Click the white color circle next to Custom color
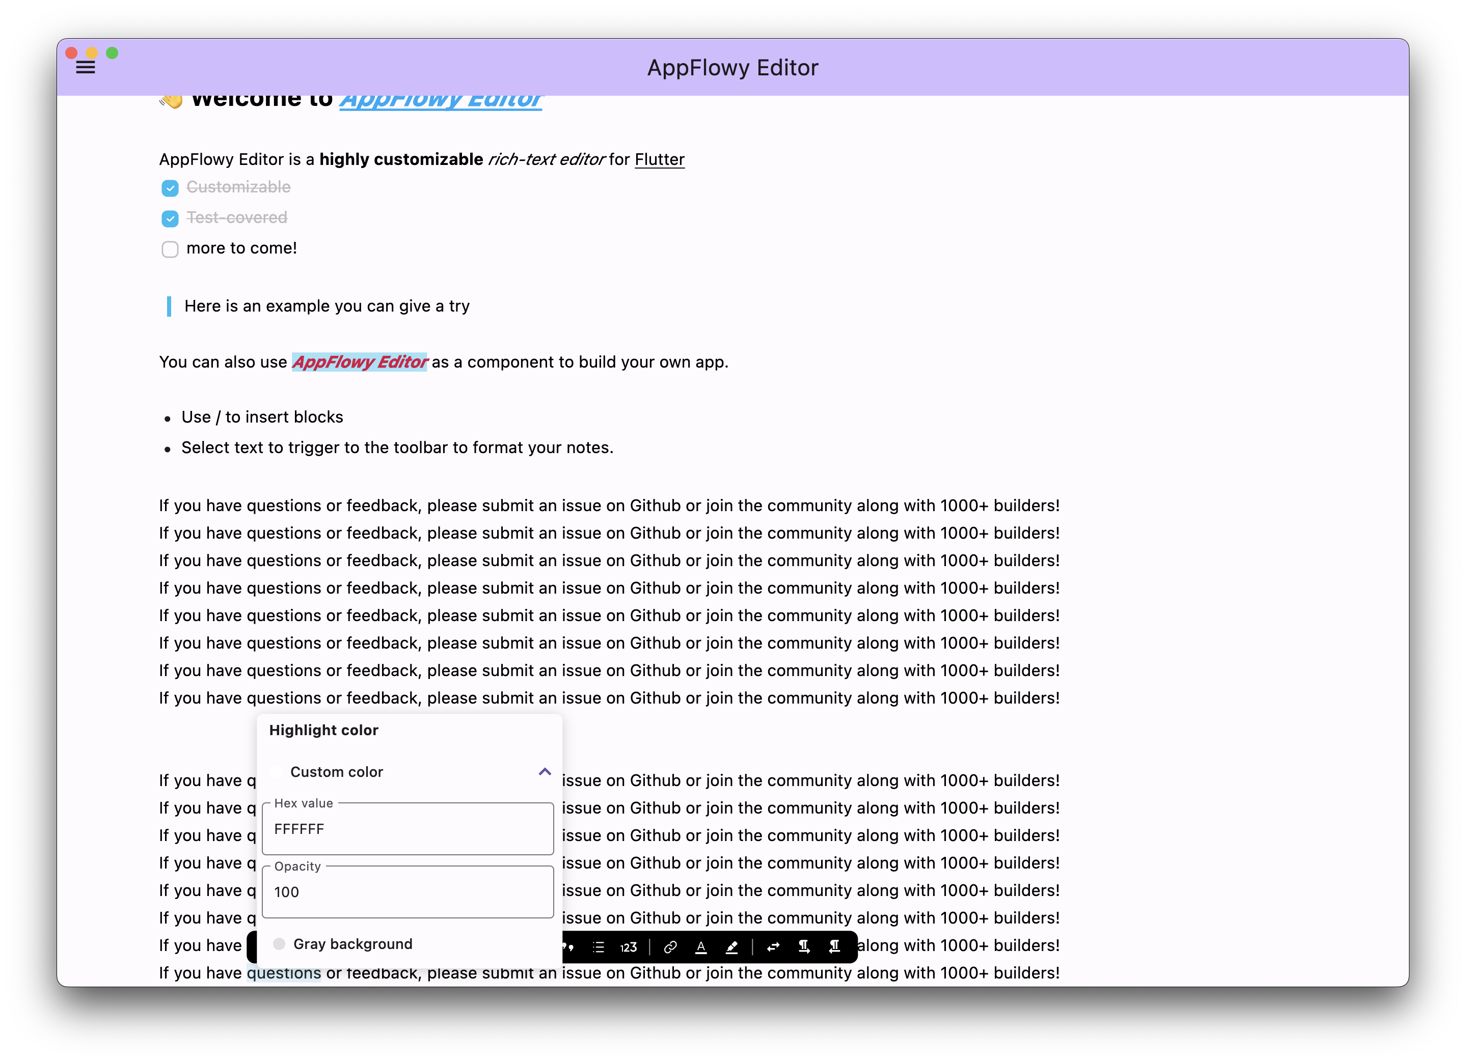Image resolution: width=1466 pixels, height=1062 pixels. [277, 771]
